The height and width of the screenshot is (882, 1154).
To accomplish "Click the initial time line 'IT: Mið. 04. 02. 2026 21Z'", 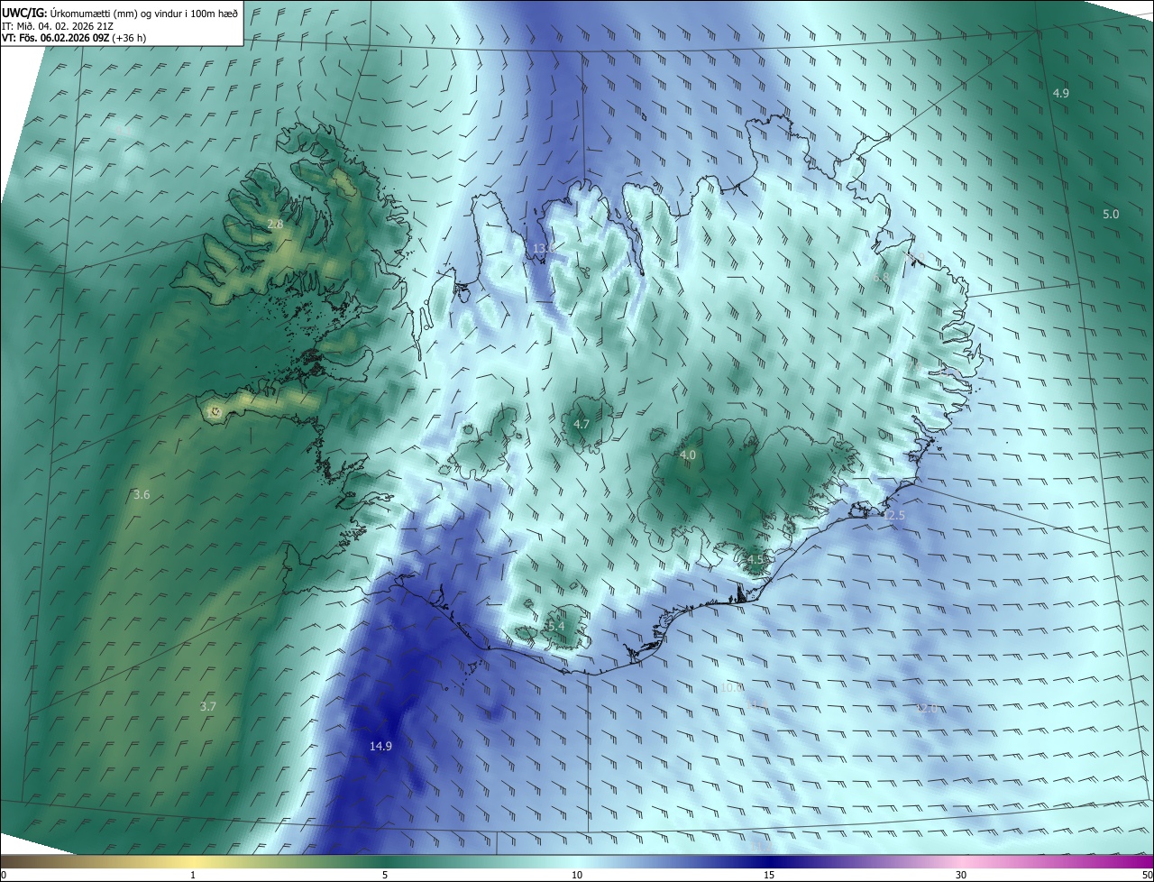I will (58, 25).
